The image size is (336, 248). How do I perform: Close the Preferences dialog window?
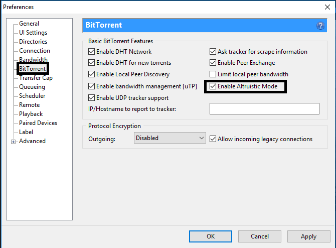point(327,7)
